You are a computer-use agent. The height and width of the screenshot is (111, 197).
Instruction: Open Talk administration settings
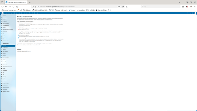8,74
